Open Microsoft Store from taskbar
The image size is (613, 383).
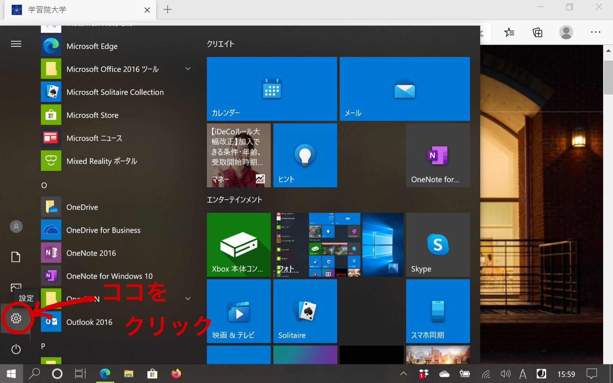pyautogui.click(x=152, y=374)
